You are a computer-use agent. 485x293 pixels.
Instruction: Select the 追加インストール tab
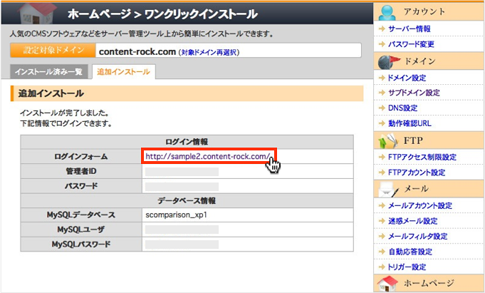point(124,71)
